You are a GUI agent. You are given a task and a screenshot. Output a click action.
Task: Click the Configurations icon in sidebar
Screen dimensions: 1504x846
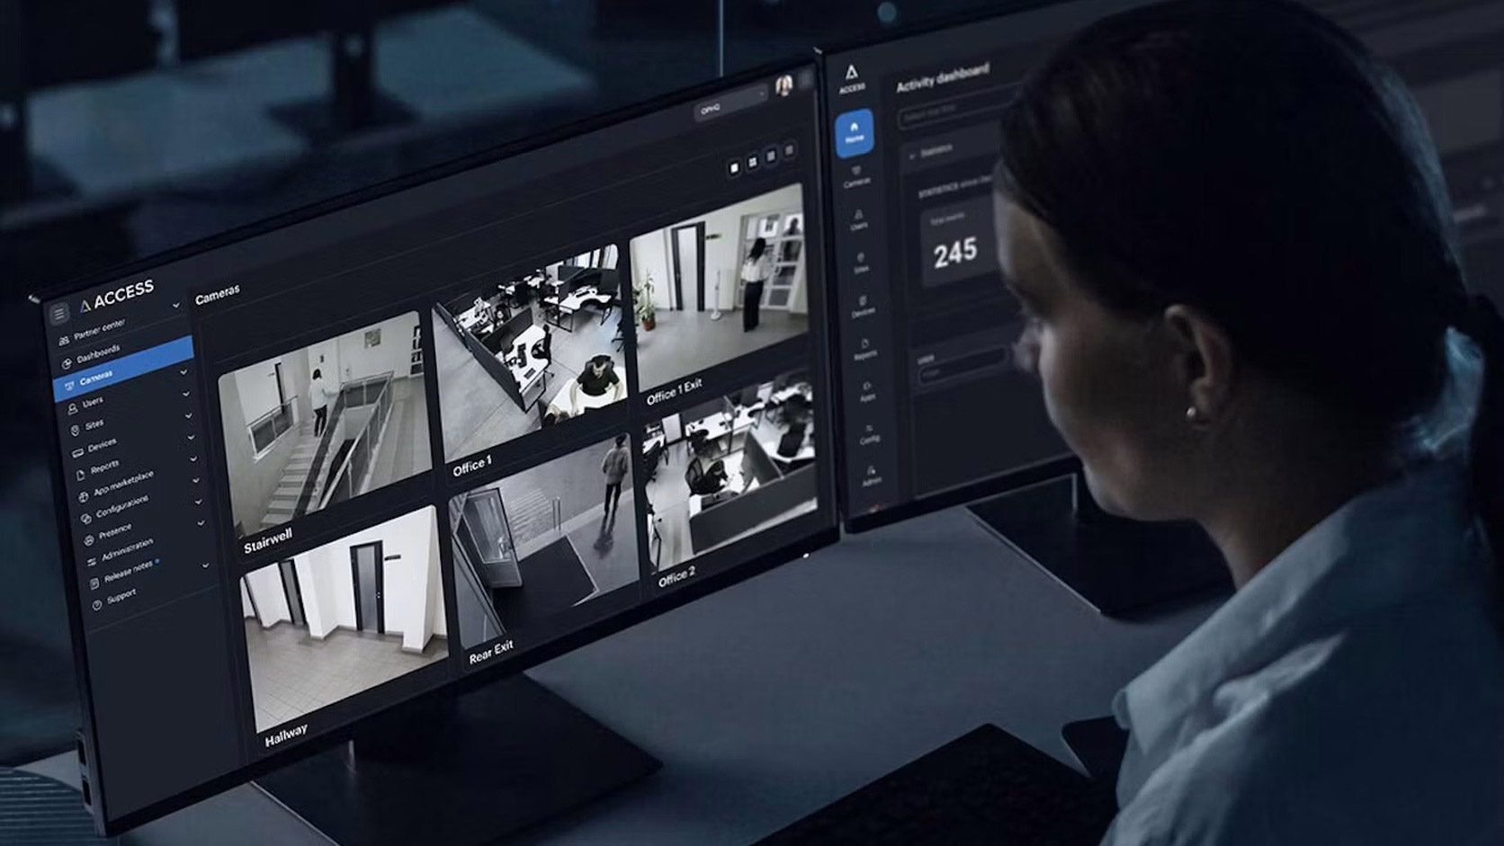(85, 519)
